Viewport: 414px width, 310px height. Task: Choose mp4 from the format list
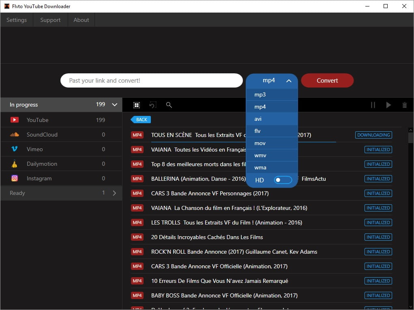click(272, 107)
